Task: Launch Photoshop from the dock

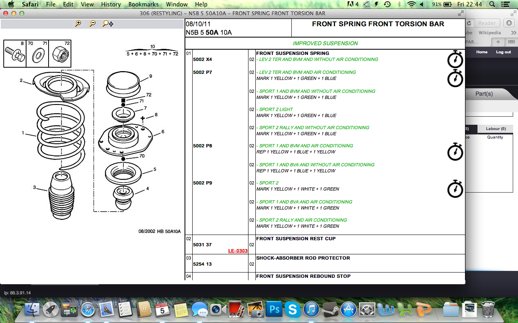Action: [x=275, y=310]
